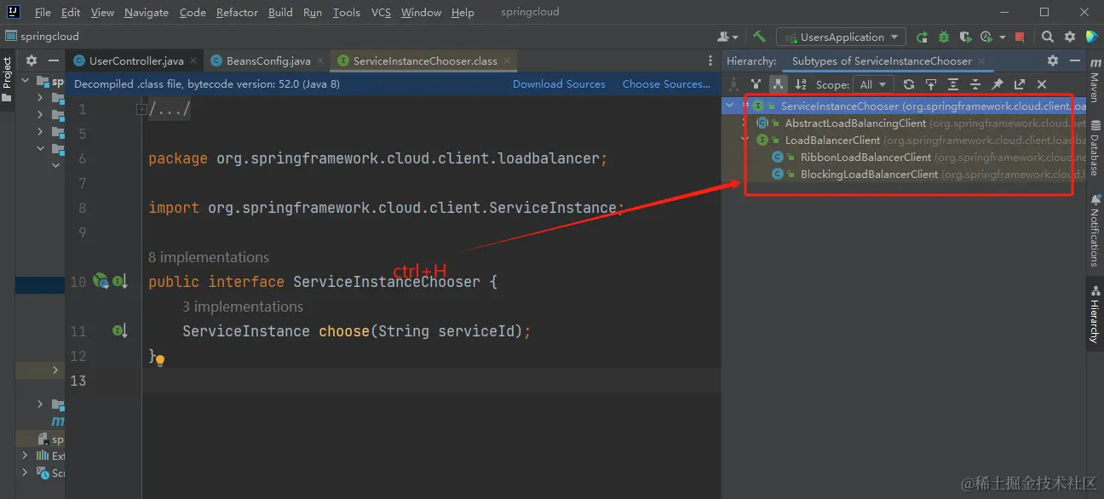Stop the running application with red square
Viewport: 1104px width, 499px height.
pos(1020,37)
